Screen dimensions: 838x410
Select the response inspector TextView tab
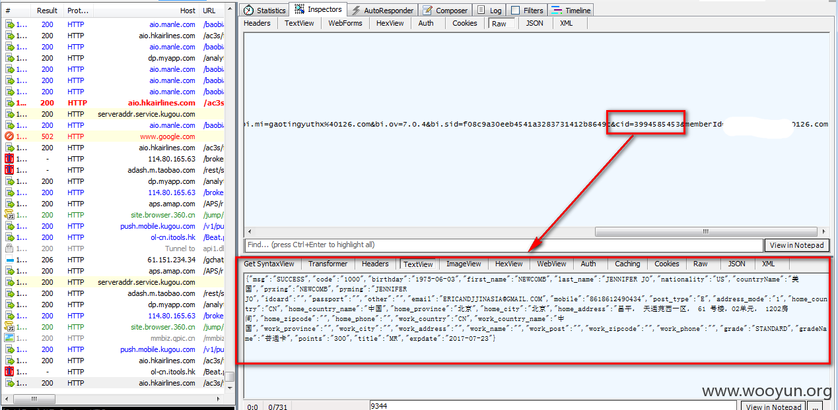pyautogui.click(x=419, y=264)
